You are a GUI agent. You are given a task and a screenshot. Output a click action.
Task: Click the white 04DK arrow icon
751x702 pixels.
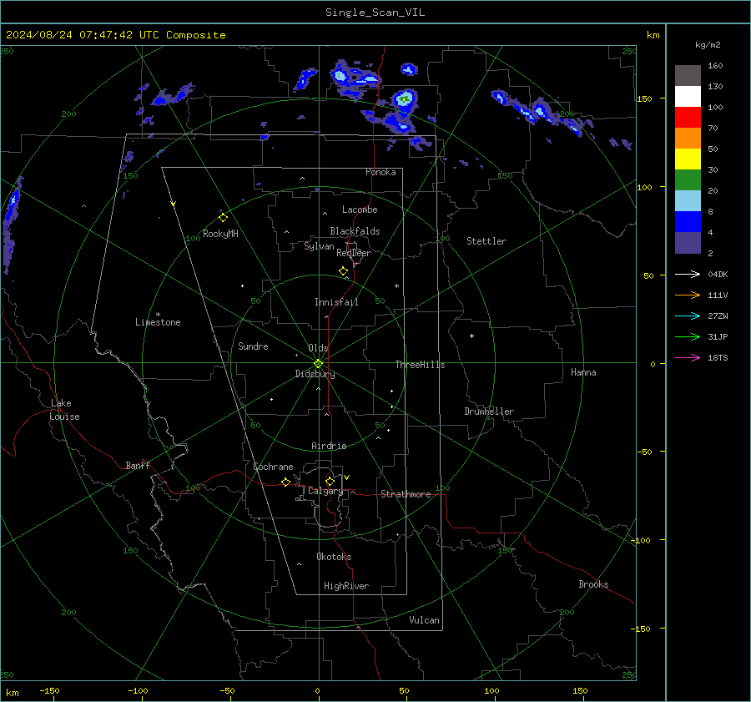688,274
